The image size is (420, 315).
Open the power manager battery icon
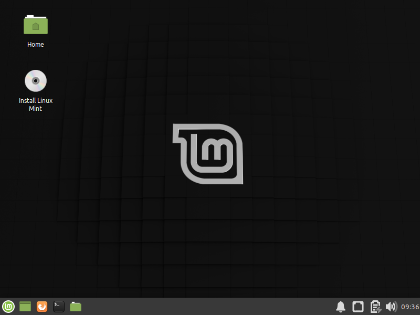pos(375,307)
